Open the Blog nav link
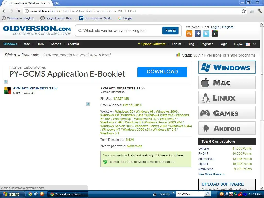Image resolution: width=264 pixels, height=198 pixels. [191, 44]
